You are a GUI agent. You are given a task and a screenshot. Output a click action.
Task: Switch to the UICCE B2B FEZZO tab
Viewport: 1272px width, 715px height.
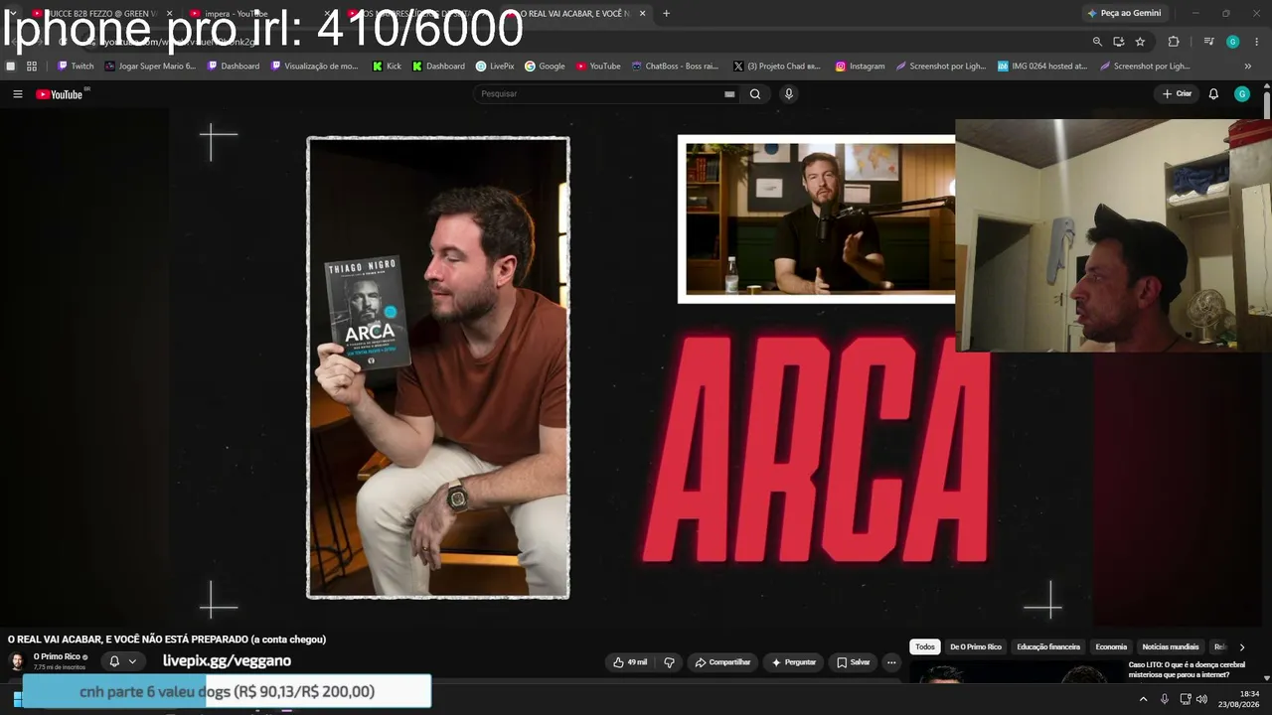(x=99, y=14)
